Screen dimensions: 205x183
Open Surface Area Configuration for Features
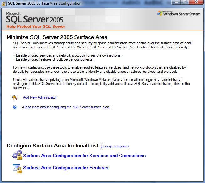click(66, 168)
